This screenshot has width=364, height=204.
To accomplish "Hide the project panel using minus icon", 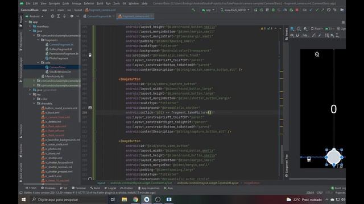I will tap(78, 16).
